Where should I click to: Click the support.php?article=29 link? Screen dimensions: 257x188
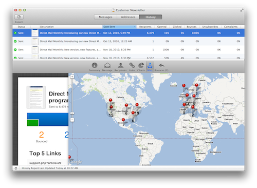[x=45, y=163]
